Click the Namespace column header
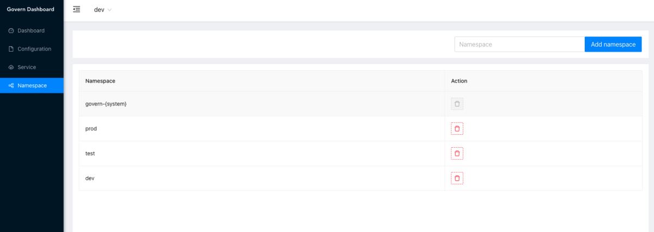Viewport: 654px width, 232px height. tap(100, 81)
